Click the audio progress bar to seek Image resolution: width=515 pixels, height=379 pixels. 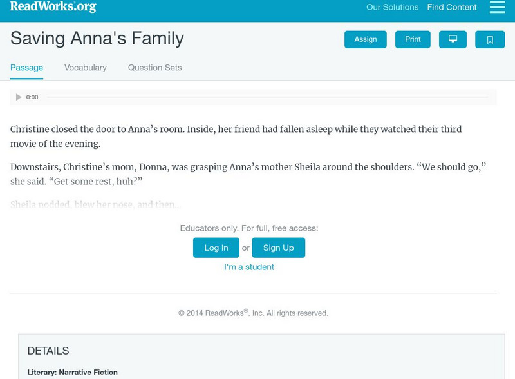click(x=257, y=97)
